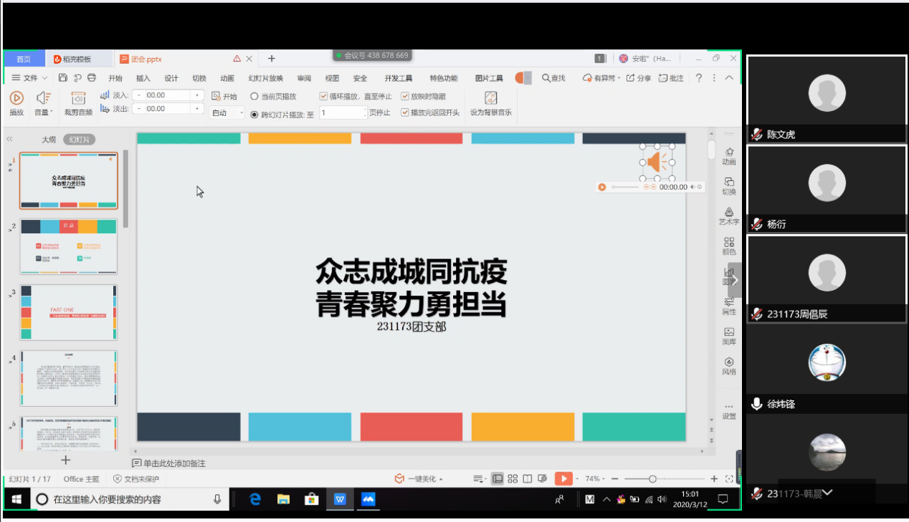Image resolution: width=909 pixels, height=522 pixels.
Task: Click the save icon in quick toolbar
Action: point(63,78)
